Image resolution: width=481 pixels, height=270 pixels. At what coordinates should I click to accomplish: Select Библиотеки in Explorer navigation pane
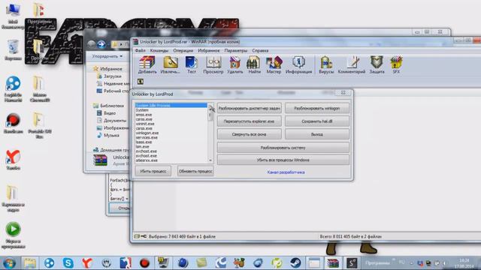point(109,106)
